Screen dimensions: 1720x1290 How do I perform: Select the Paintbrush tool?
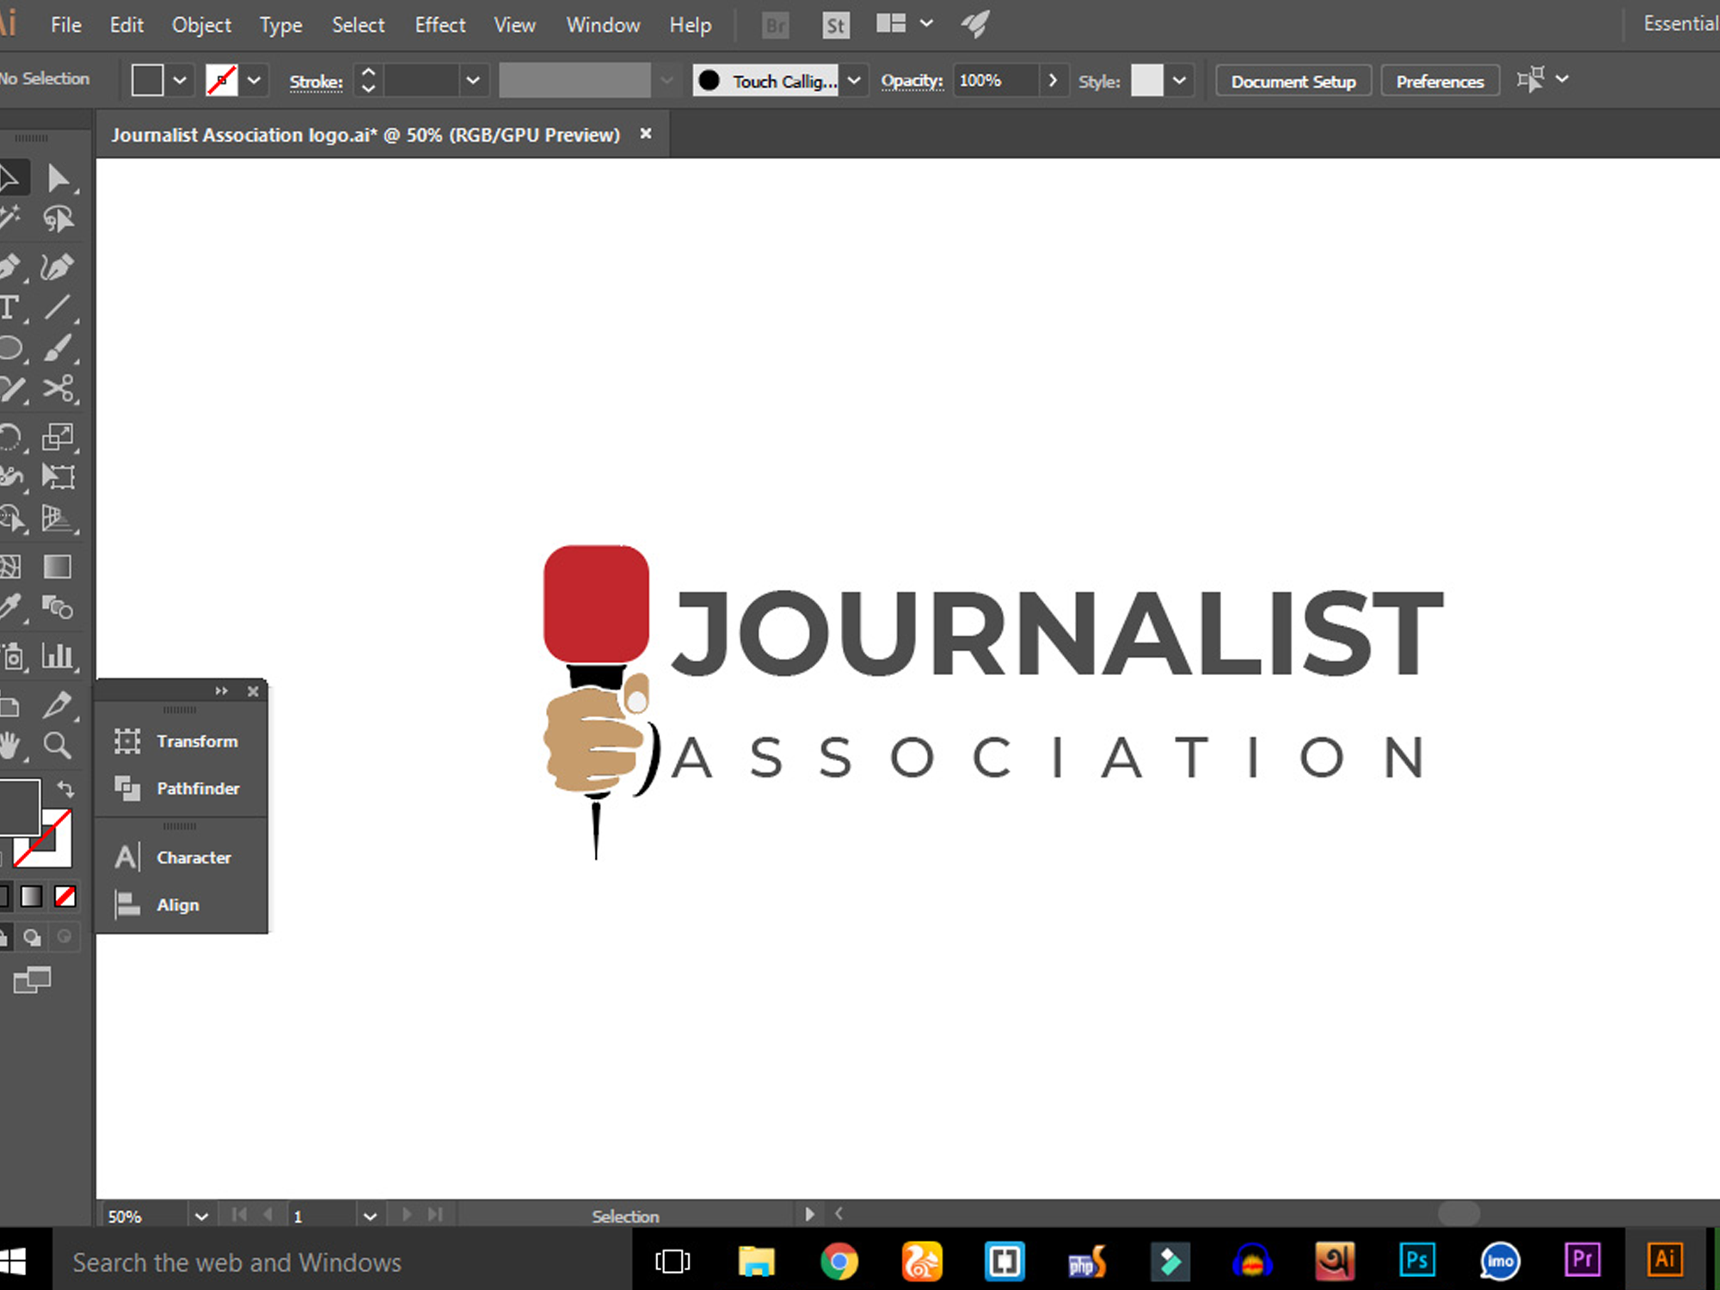[x=57, y=348]
